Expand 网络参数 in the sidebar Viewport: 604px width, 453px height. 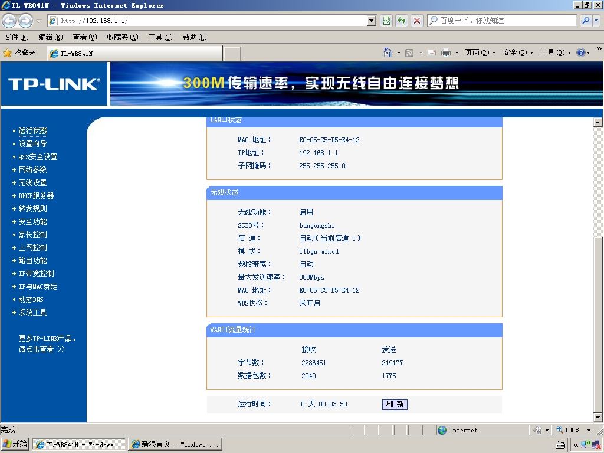pos(33,170)
